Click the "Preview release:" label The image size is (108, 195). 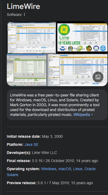click(22, 183)
